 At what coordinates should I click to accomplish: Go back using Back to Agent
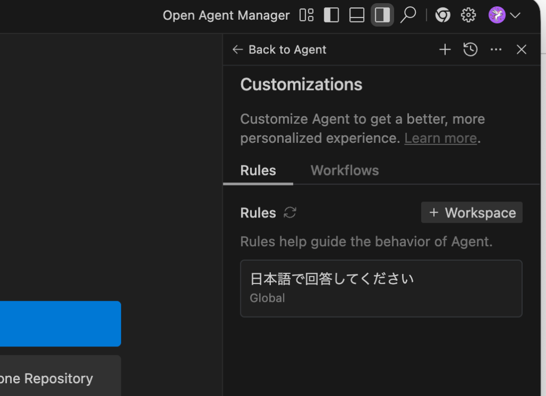tap(279, 50)
